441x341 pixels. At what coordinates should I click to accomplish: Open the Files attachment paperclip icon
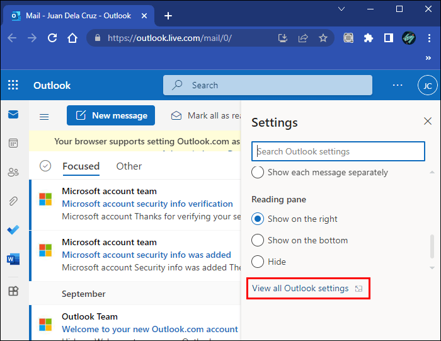coord(13,201)
